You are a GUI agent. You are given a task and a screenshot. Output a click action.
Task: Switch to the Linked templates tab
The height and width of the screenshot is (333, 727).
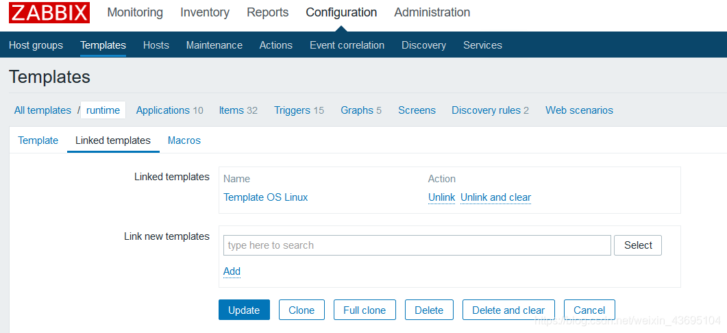[113, 140]
